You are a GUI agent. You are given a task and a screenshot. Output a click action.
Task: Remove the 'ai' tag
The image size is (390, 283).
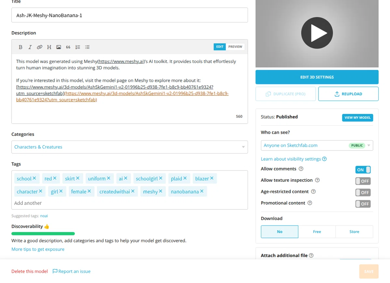pyautogui.click(x=126, y=178)
